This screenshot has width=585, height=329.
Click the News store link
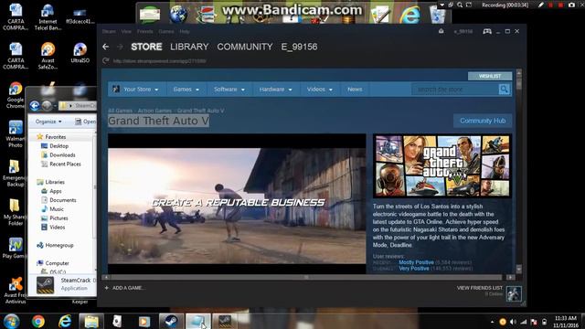pyautogui.click(x=355, y=90)
